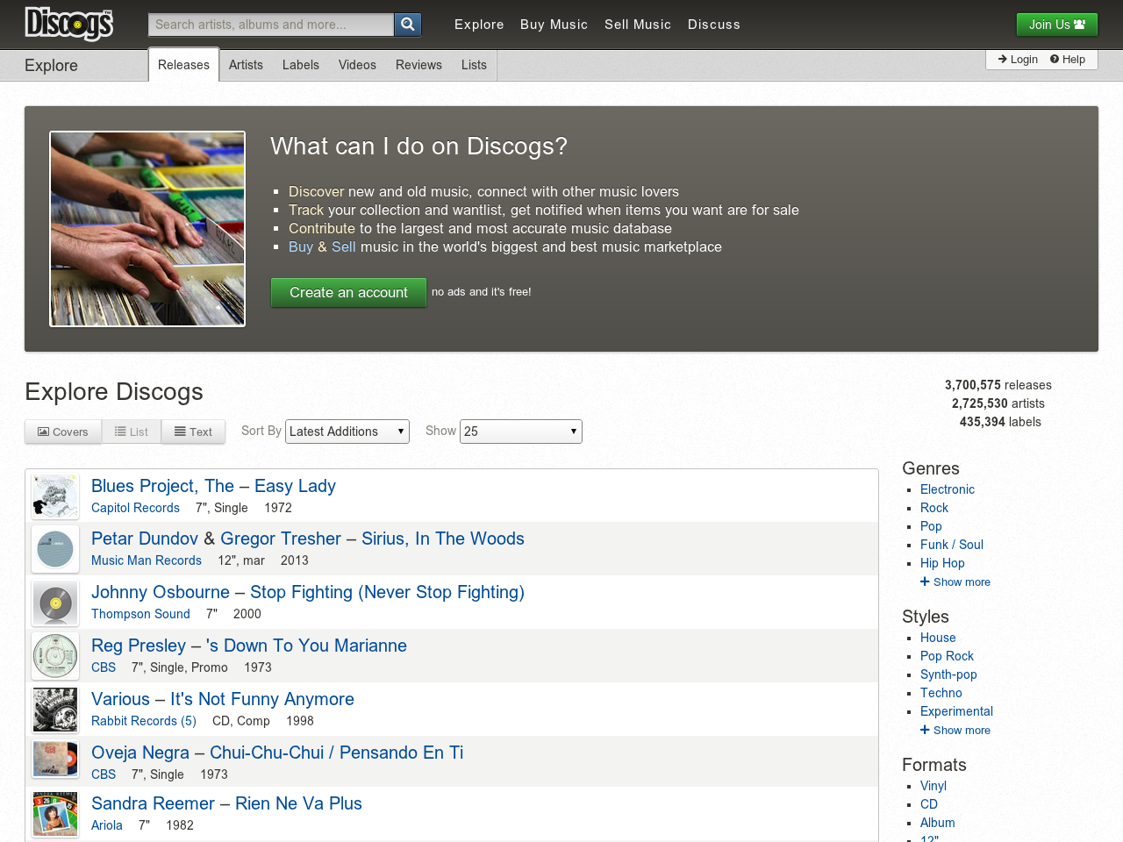Open the Sort By Latest Additions dropdown
Screen dimensions: 1123x842
(347, 432)
